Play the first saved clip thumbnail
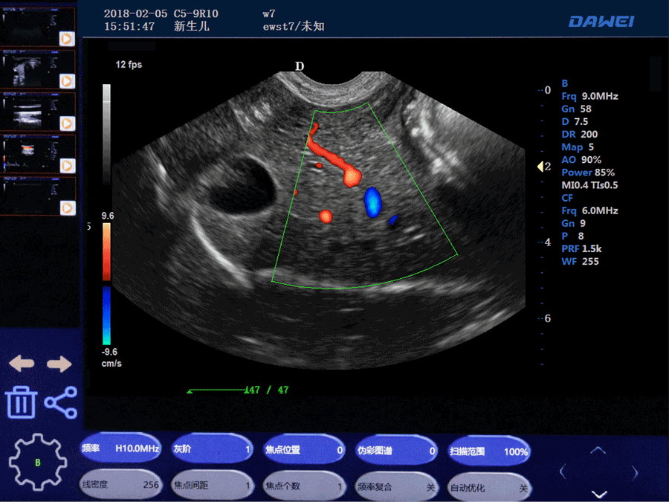Viewport: 669px width, 502px height. [x=66, y=38]
